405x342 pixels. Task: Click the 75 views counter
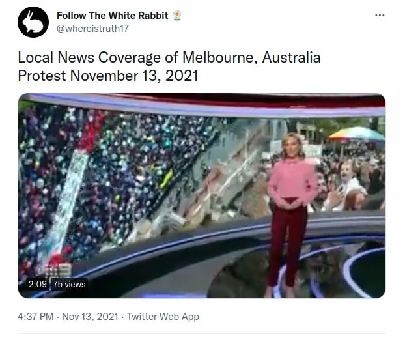point(69,284)
